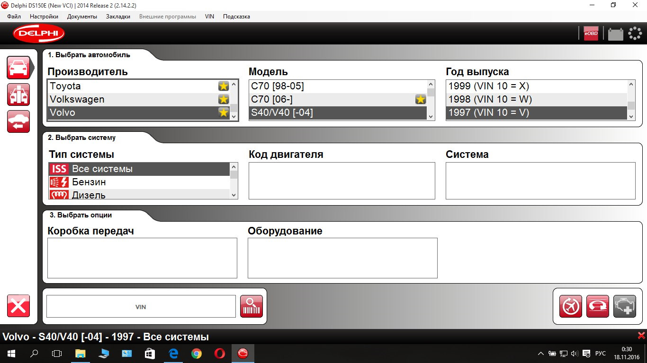The height and width of the screenshot is (363, 647).
Task: Click the Delphi logo in the header
Action: click(39, 33)
